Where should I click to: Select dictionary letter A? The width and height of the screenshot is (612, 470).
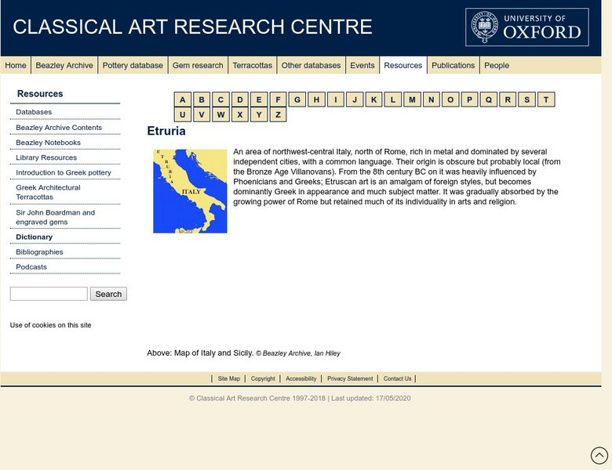point(182,99)
